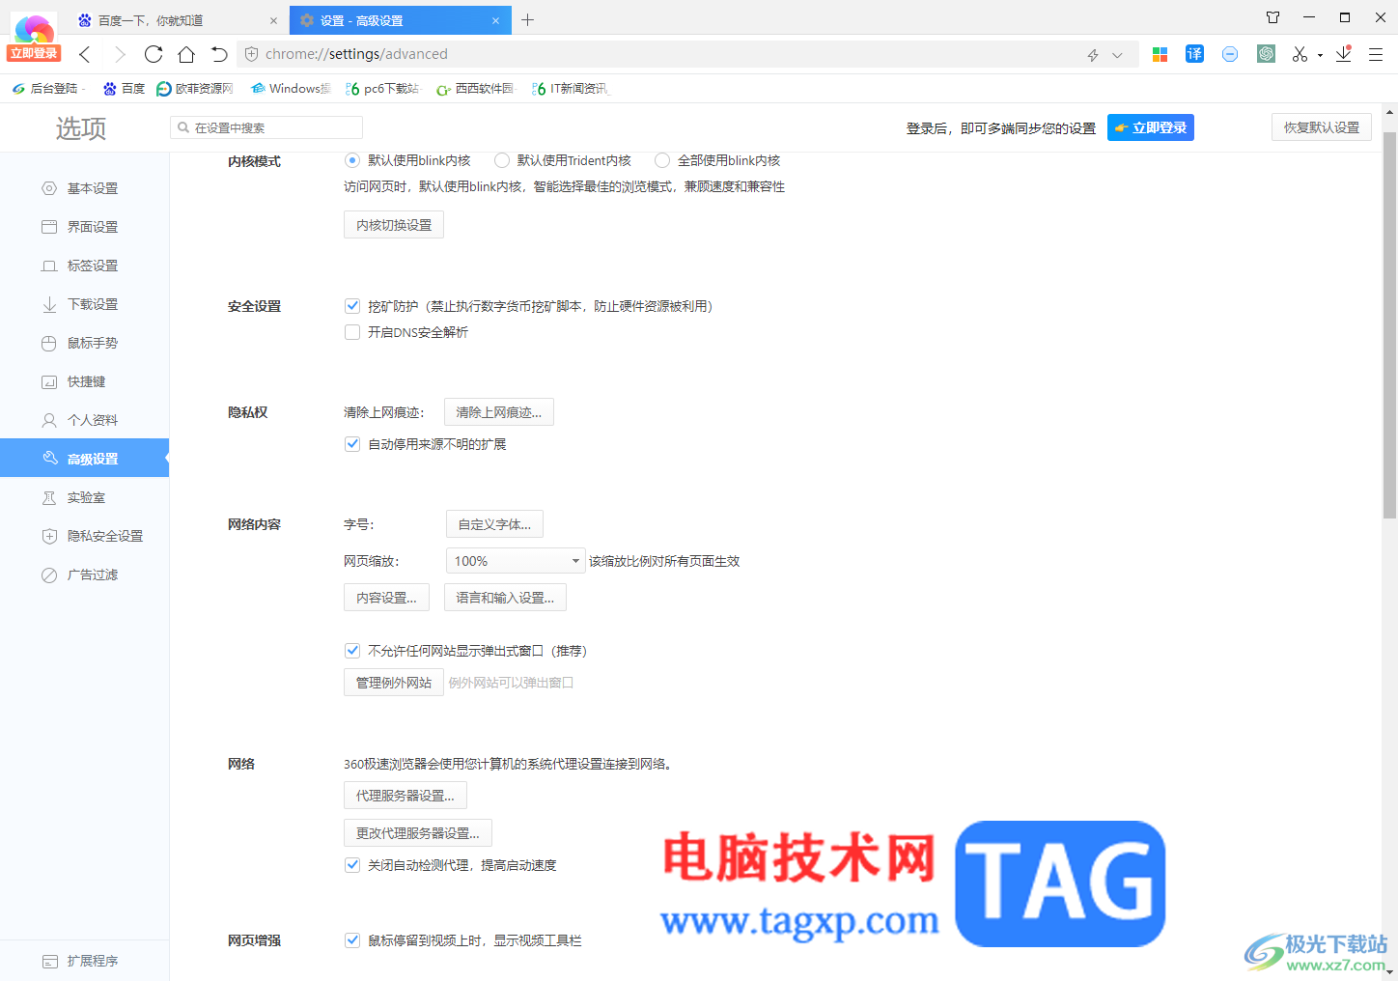
Task: Open 鼠标手势 in sidebar
Action: click(84, 343)
